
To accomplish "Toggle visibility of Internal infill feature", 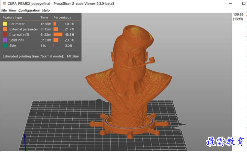I will click(19, 35).
